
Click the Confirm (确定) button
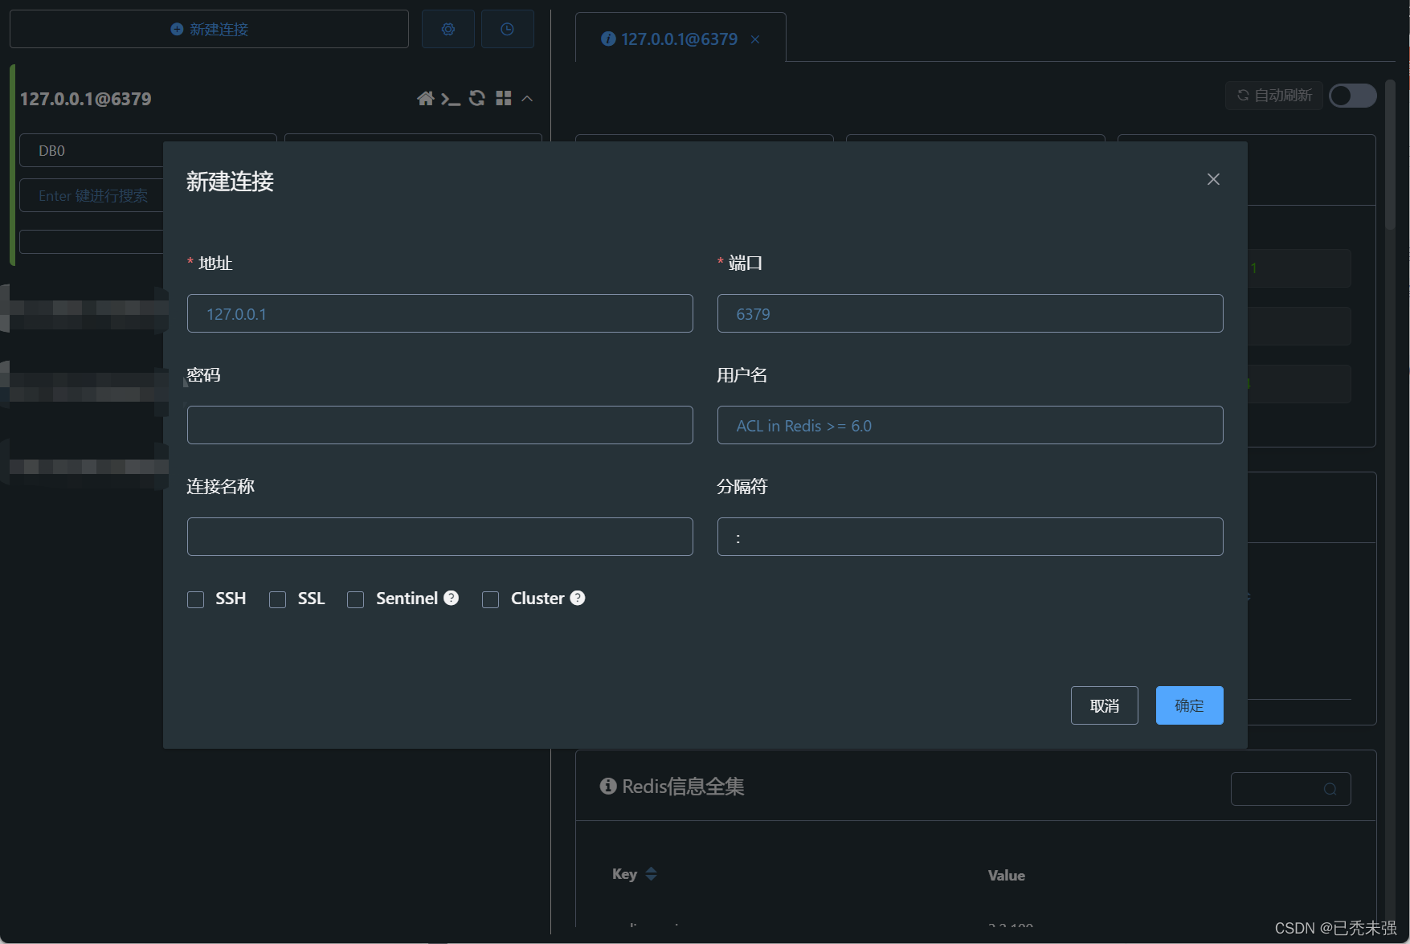(1190, 705)
